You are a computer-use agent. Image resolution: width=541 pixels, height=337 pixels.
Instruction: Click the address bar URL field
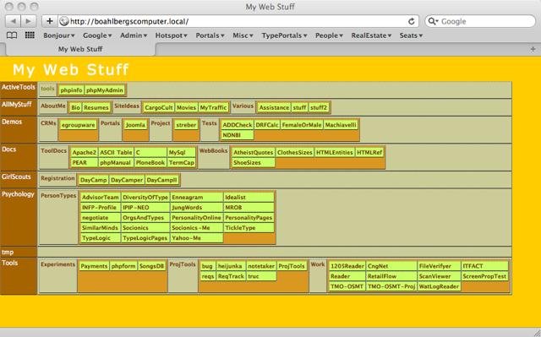click(x=238, y=21)
